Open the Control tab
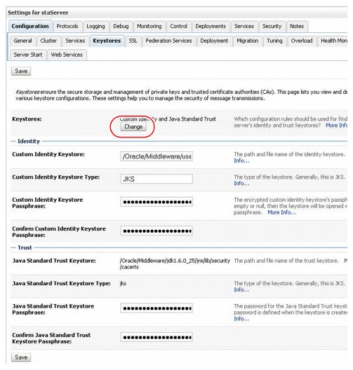Image resolution: width=353 pixels, height=370 pixels. [179, 27]
